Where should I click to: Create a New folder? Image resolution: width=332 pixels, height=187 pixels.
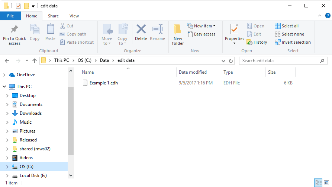click(x=178, y=35)
